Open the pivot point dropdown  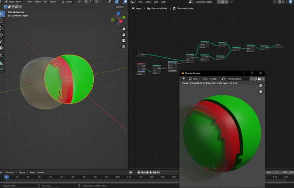point(80,2)
